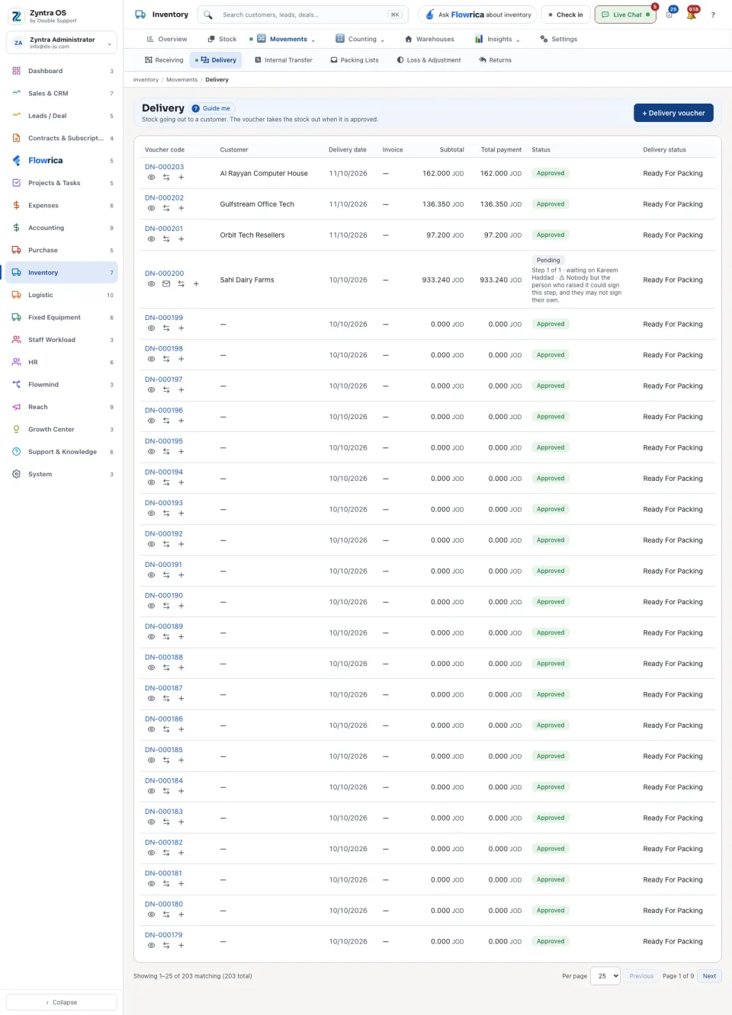The height and width of the screenshot is (1015, 732).
Task: Click the + Delivery voucher button
Action: click(x=674, y=113)
